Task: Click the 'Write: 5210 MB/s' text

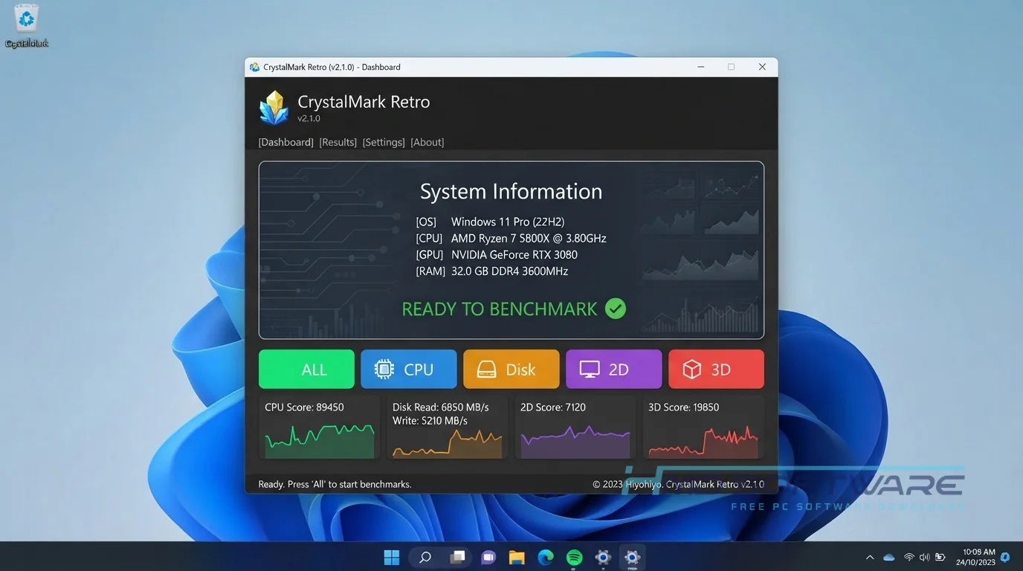Action: (430, 421)
